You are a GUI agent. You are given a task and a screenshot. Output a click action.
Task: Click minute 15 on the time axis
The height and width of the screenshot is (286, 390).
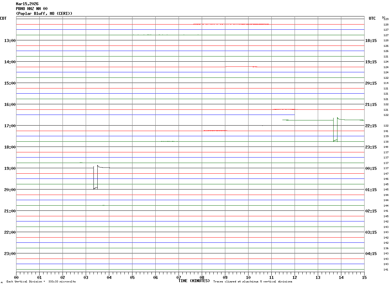tap(364, 277)
